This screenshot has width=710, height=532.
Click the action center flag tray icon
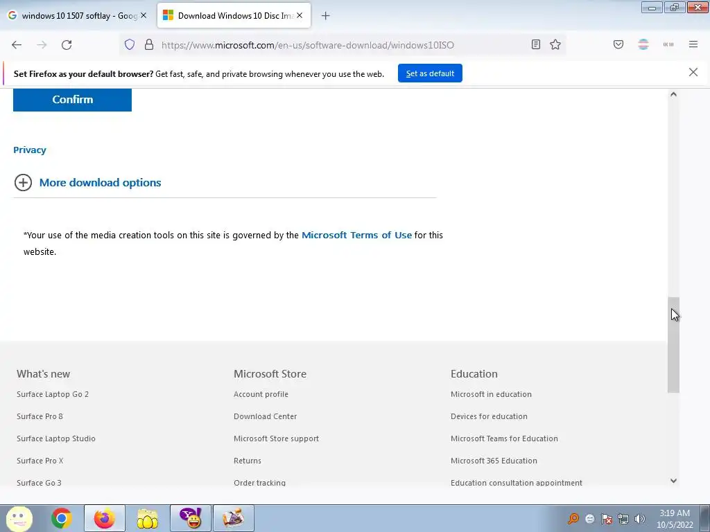[607, 518]
